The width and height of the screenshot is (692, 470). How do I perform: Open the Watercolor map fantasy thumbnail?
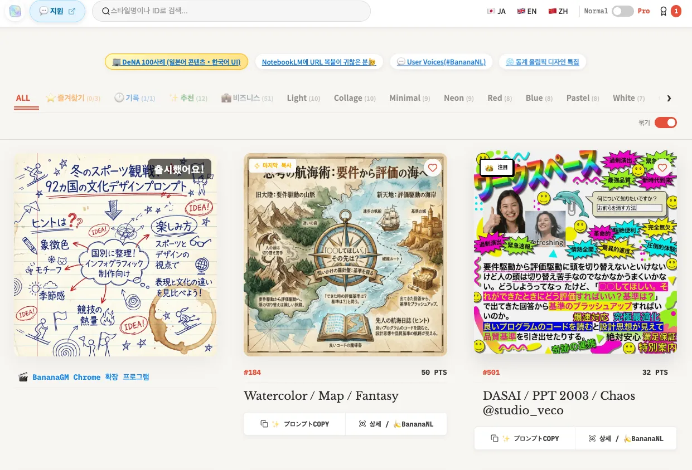345,255
